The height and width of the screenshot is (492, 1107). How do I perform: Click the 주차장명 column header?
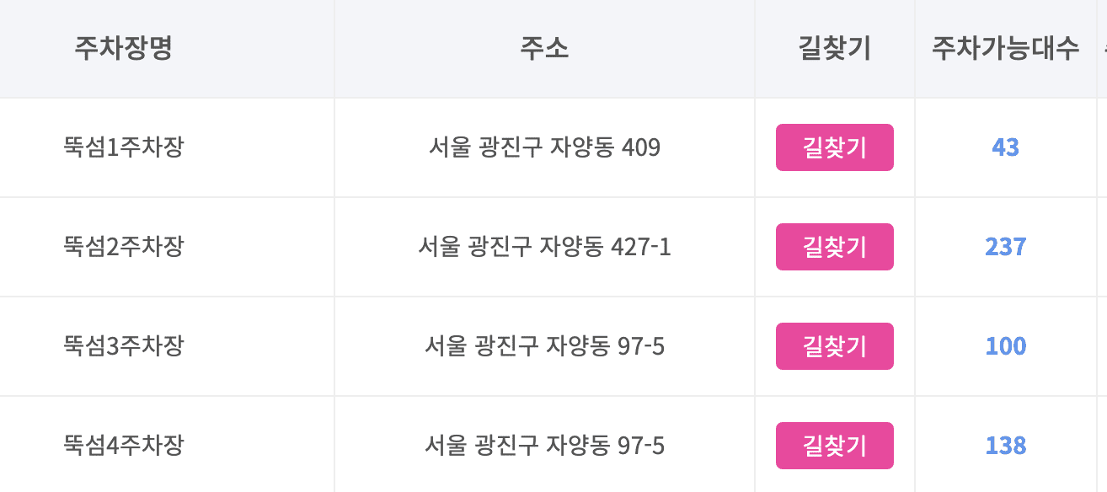(123, 48)
